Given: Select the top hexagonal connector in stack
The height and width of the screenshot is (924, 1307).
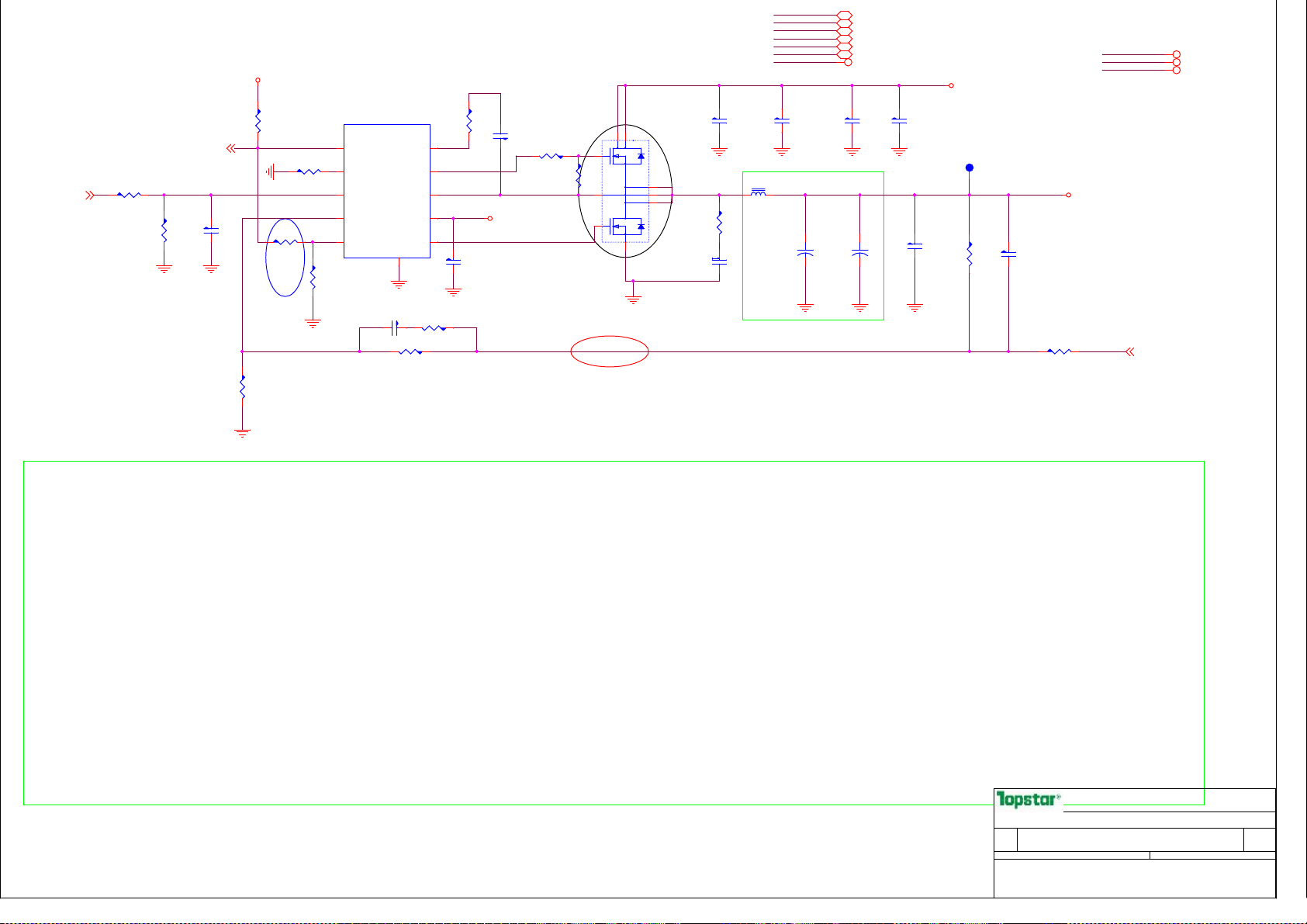Looking at the screenshot, I should click(845, 16).
